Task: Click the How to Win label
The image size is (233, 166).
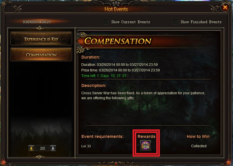Action: coord(198,136)
